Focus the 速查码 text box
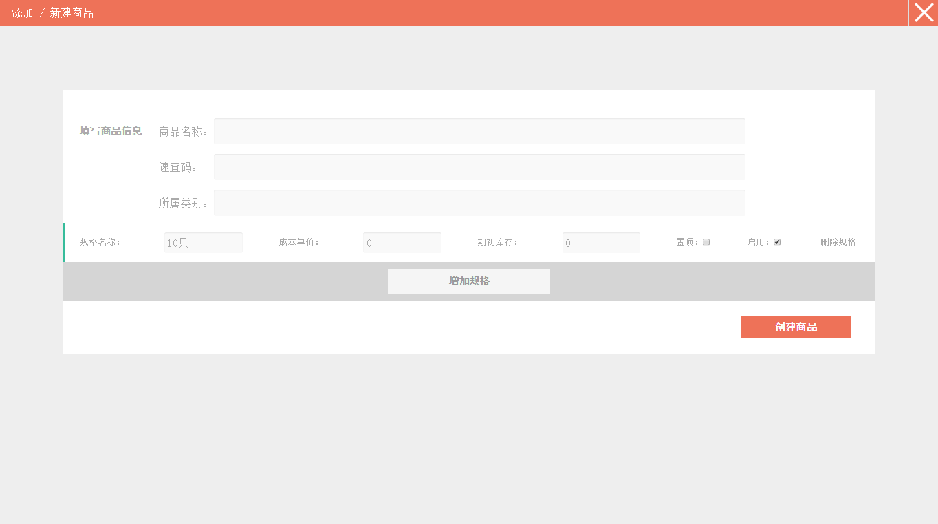 pos(479,167)
